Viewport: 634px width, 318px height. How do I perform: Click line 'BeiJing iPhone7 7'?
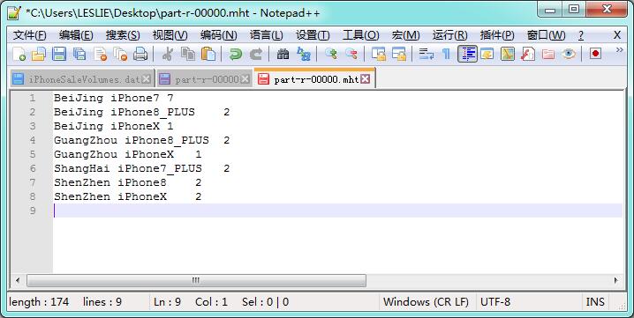click(x=114, y=98)
